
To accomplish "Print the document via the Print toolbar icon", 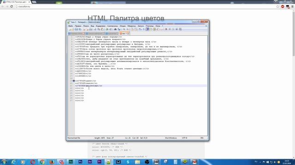I will tap(91, 29).
